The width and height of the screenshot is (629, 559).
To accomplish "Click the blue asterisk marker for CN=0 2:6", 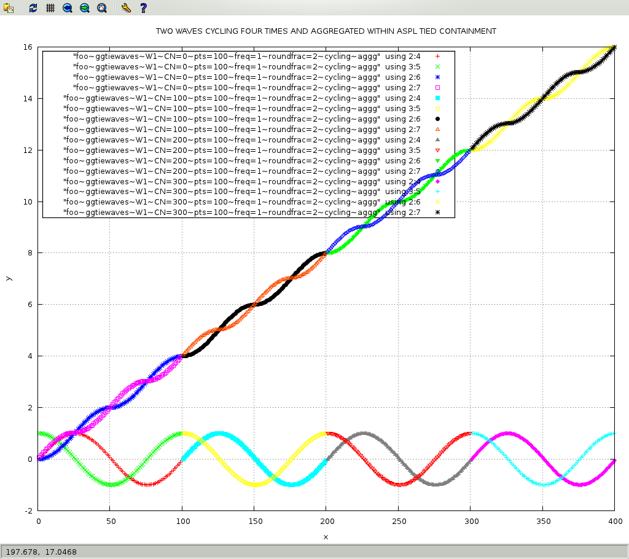I will click(x=437, y=77).
